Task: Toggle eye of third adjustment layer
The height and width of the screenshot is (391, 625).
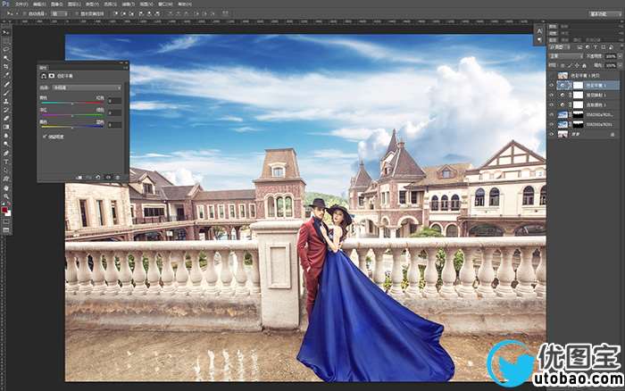Action: click(x=552, y=96)
